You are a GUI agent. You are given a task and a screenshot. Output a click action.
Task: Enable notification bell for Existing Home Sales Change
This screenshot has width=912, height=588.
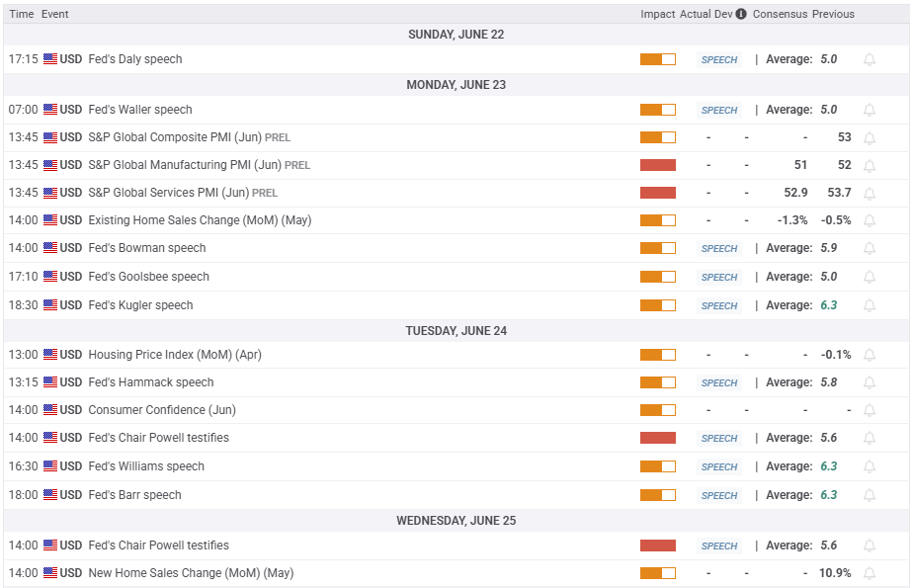coord(869,220)
